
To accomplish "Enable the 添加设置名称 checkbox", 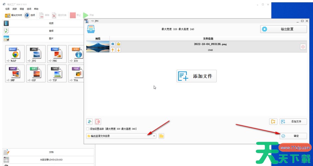I will point(88,129).
